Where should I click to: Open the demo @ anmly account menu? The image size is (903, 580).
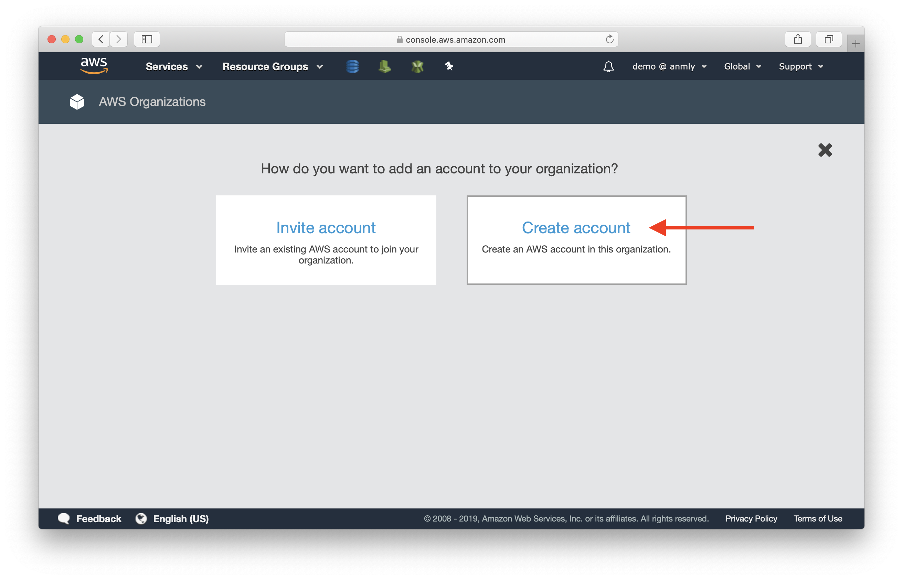(x=669, y=67)
